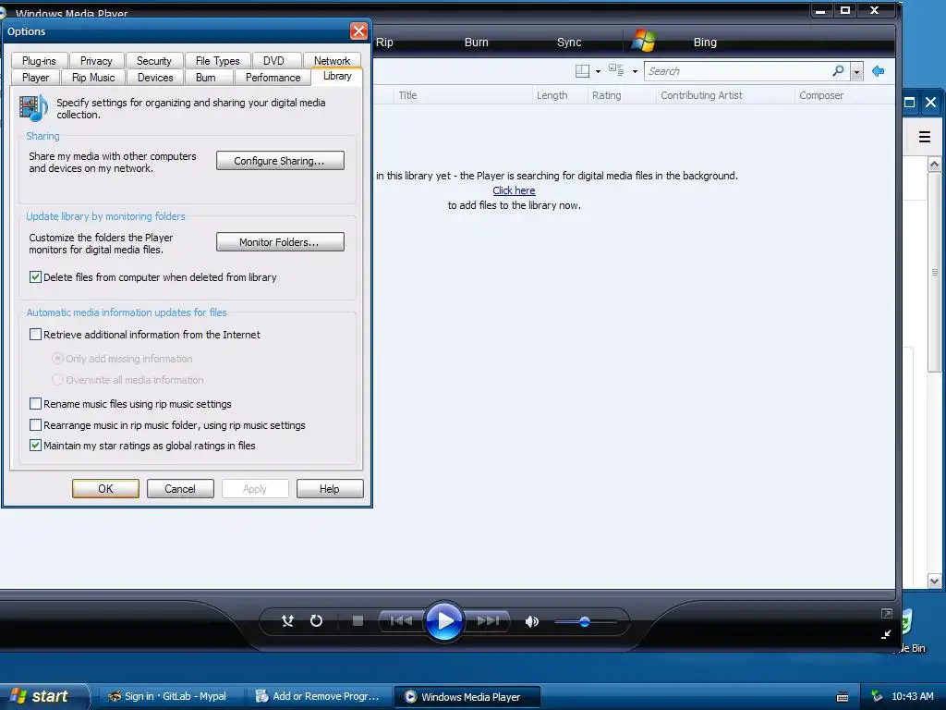Switch to the Player tab
Viewport: 946px width, 710px height.
point(36,78)
